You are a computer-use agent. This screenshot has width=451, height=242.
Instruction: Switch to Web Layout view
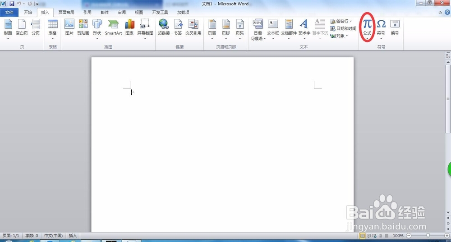(374, 236)
